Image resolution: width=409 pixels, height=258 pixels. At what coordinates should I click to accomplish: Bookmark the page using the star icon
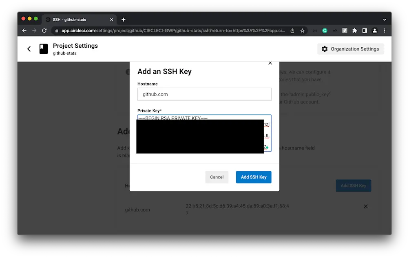302,30
